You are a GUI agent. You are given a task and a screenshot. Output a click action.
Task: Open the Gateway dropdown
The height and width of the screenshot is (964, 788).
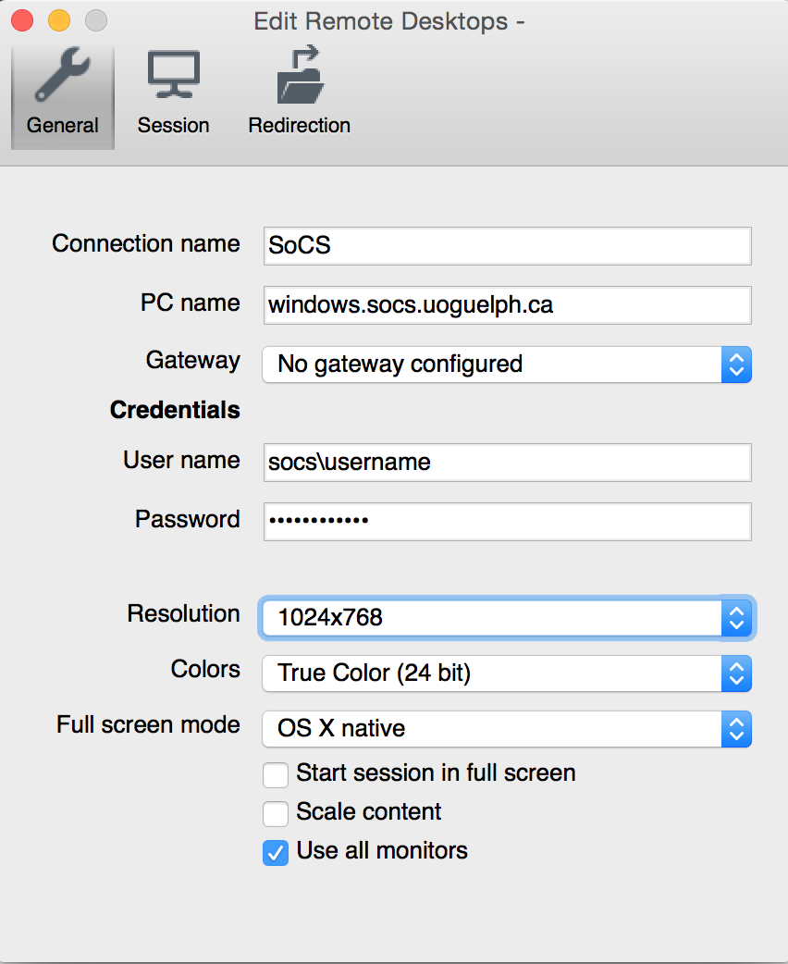point(506,365)
